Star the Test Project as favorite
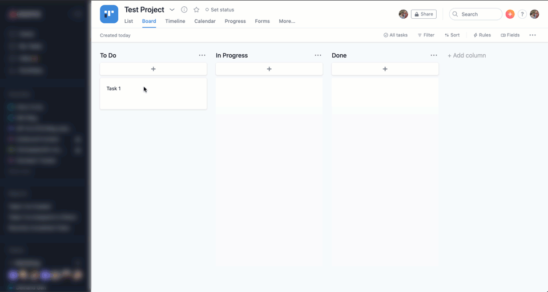 tap(196, 10)
